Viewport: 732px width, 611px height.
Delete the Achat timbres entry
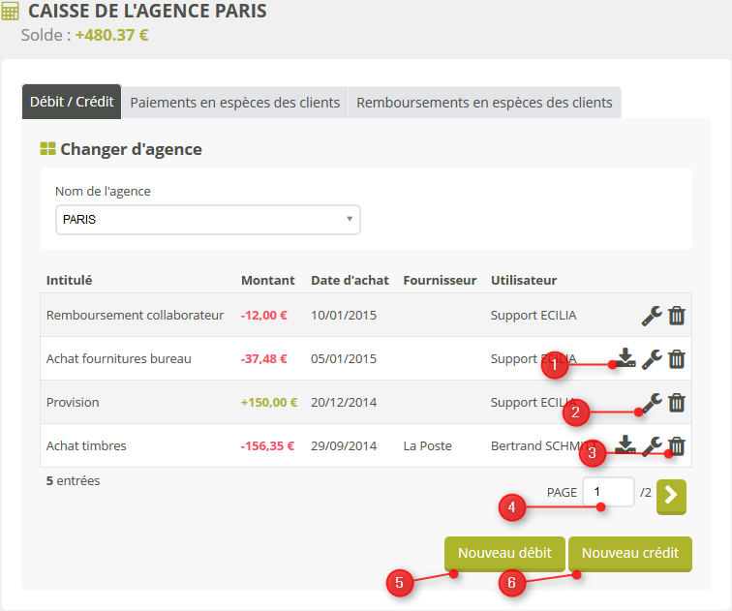[677, 446]
